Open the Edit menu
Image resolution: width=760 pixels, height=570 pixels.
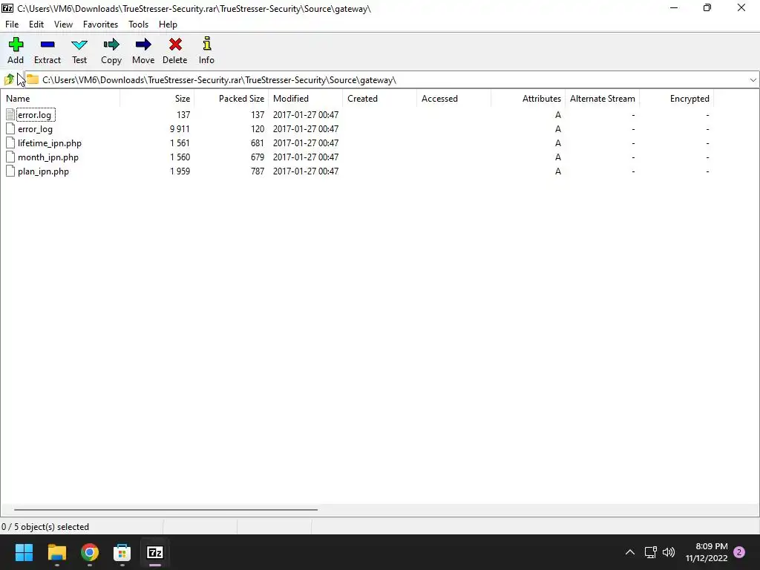pos(36,24)
